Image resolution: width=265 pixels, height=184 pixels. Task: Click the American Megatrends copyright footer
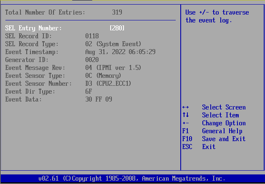pos(132,179)
